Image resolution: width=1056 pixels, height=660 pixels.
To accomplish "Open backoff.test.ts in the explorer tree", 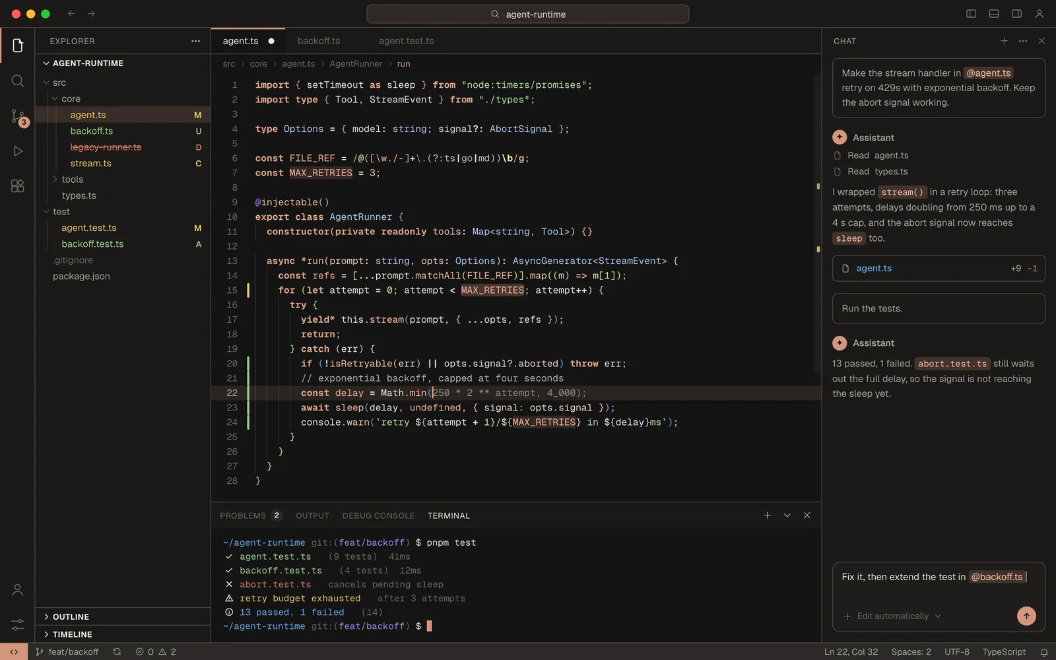I will 122,244.
